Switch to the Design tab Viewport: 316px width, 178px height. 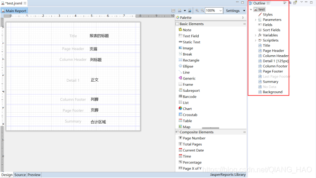7,175
